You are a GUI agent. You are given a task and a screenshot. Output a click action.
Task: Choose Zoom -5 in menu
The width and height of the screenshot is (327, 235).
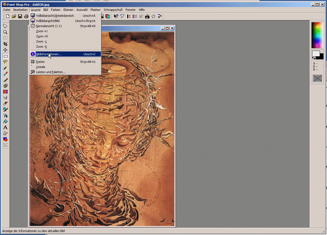65,47
